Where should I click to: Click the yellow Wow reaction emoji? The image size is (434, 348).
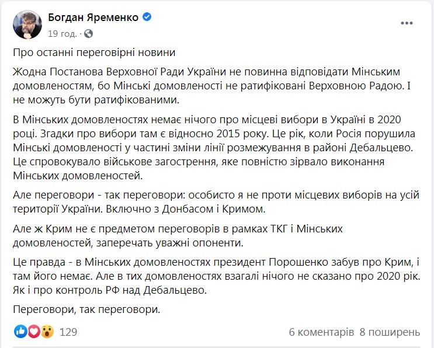(x=47, y=332)
